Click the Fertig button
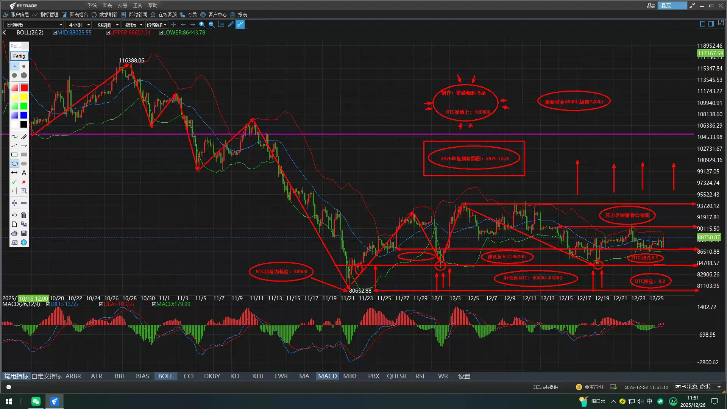Image resolution: width=727 pixels, height=409 pixels. tap(19, 56)
